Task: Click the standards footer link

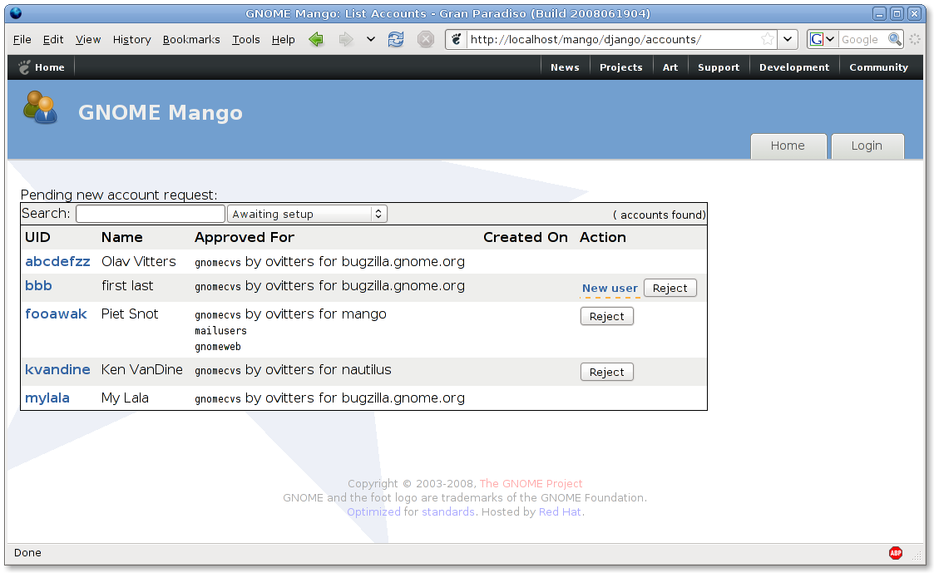Action: (448, 511)
